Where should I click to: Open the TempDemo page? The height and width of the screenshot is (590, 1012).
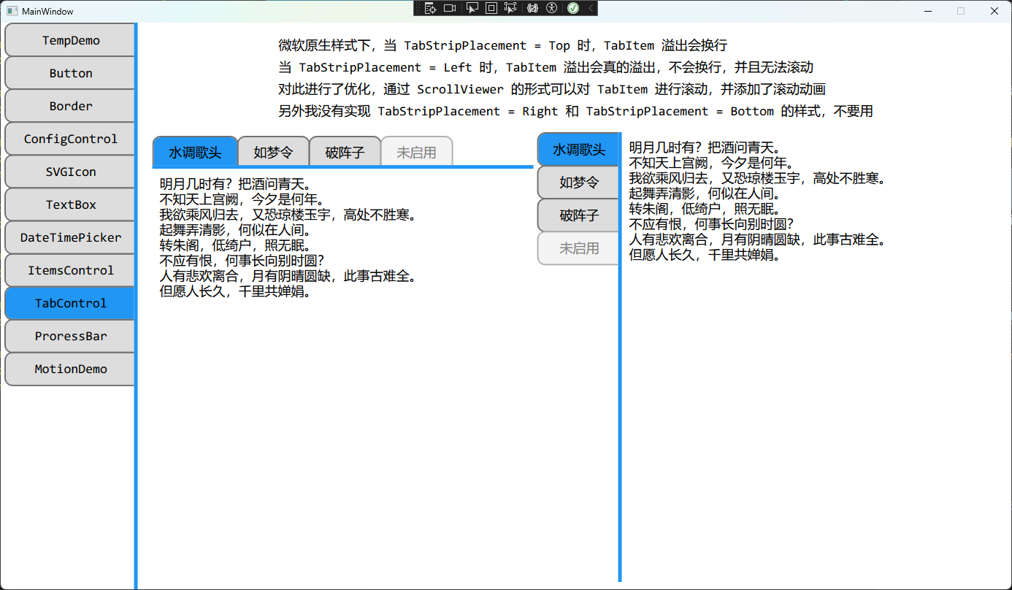70,40
